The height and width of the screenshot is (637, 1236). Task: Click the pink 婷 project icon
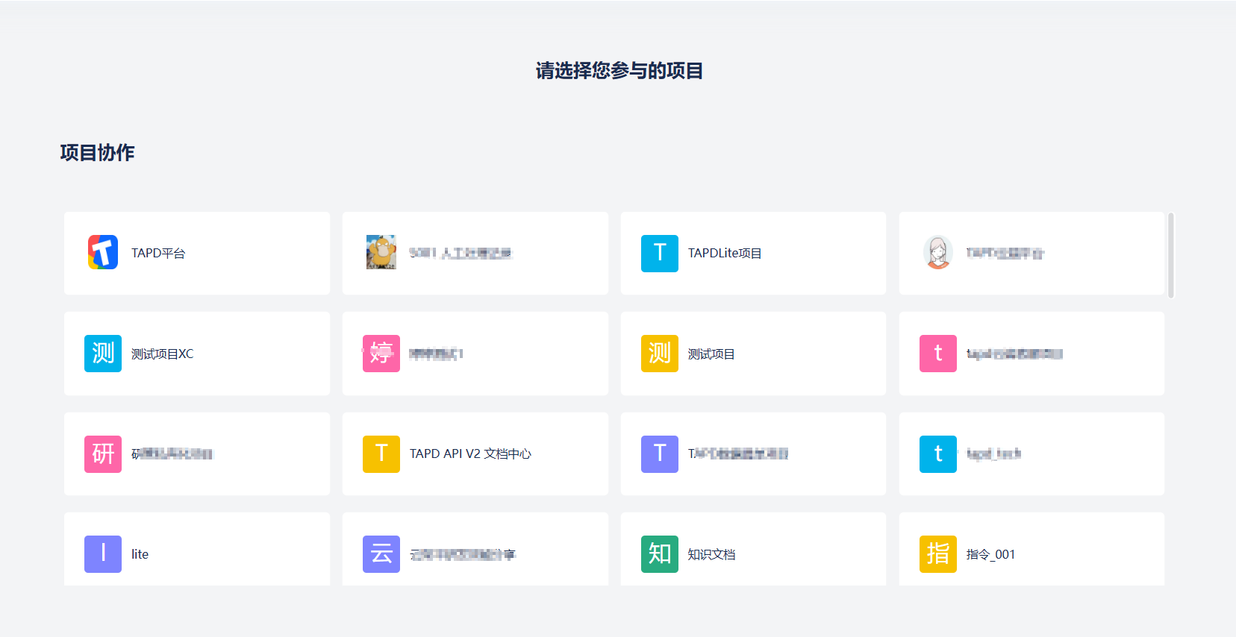coord(381,354)
